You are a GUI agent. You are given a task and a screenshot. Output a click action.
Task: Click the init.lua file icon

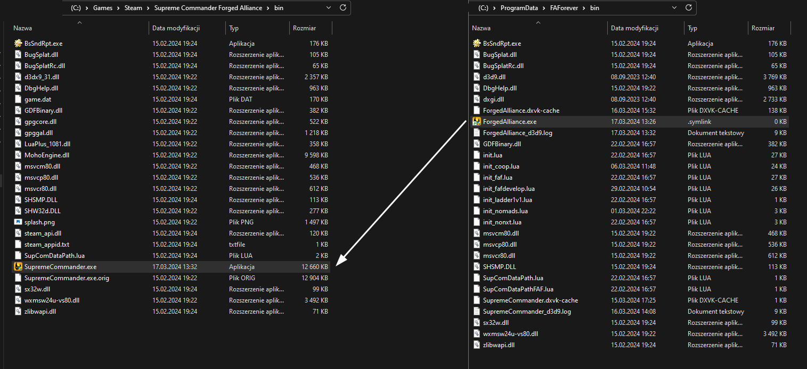tap(477, 155)
